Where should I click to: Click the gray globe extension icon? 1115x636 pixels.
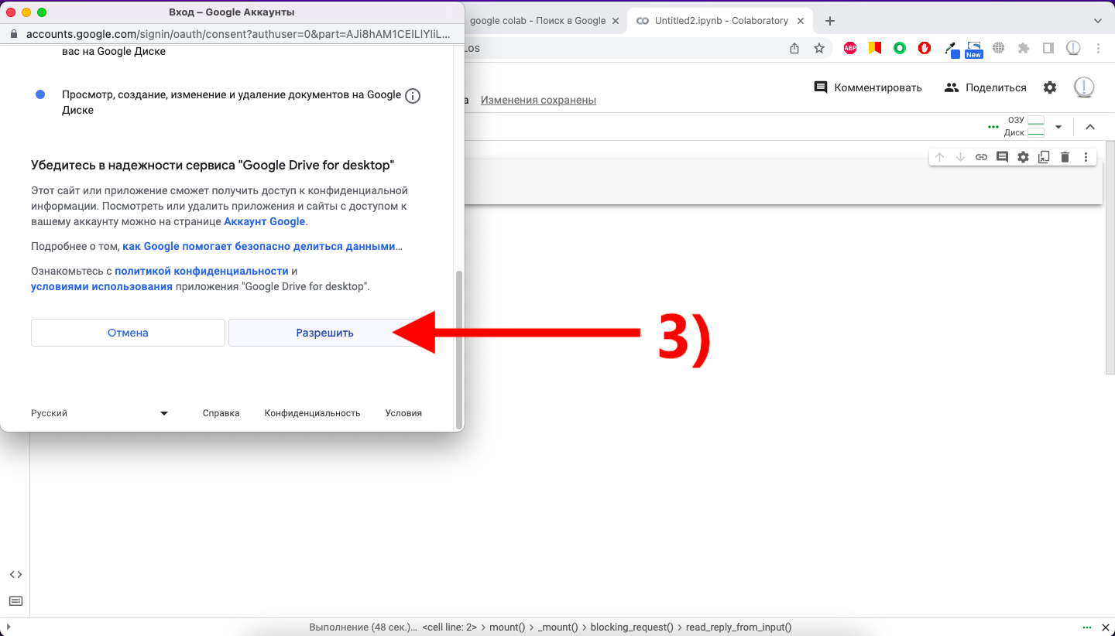[x=999, y=48]
